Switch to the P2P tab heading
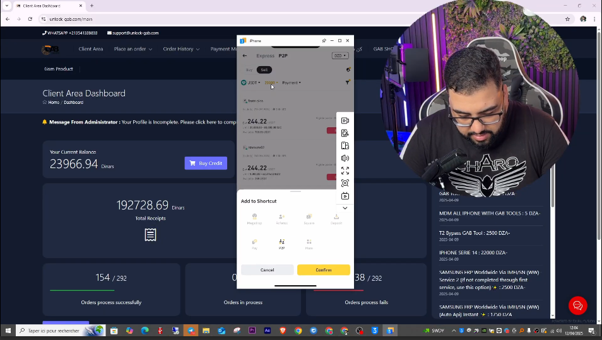Viewport: 602px width, 340px height. (283, 55)
